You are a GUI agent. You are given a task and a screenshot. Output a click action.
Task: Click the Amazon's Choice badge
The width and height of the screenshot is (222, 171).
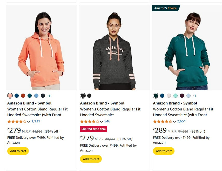(165, 8)
